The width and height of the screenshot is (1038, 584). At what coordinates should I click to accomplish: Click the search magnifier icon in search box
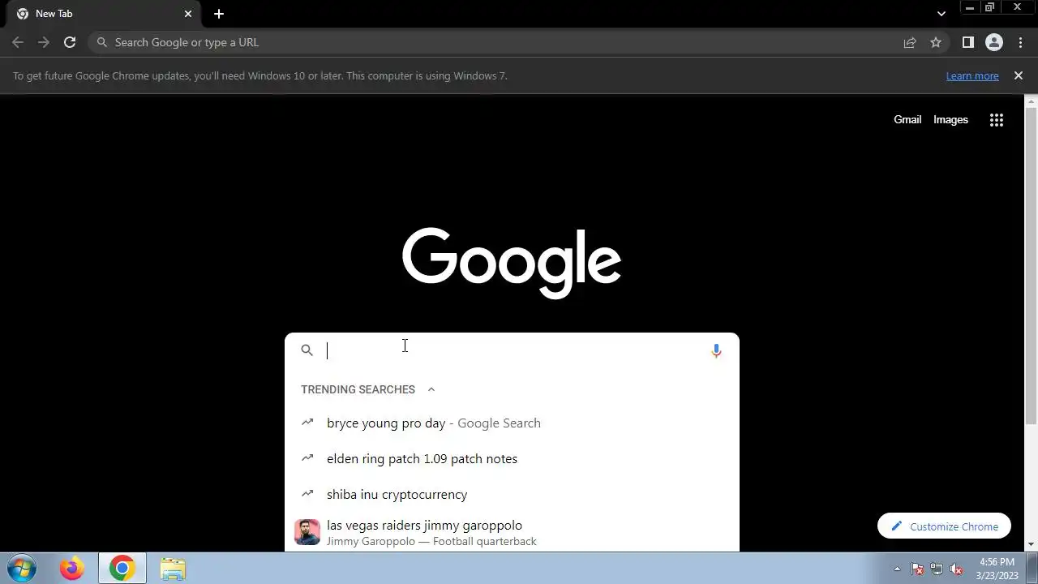coord(307,350)
